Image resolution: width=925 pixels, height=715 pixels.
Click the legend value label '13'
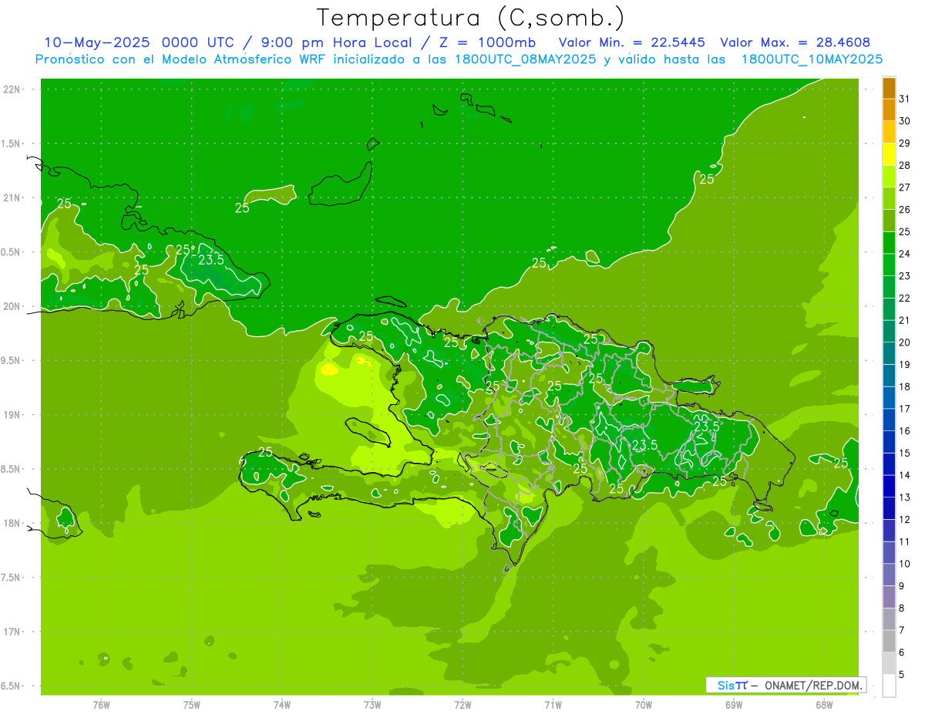pyautogui.click(x=904, y=497)
